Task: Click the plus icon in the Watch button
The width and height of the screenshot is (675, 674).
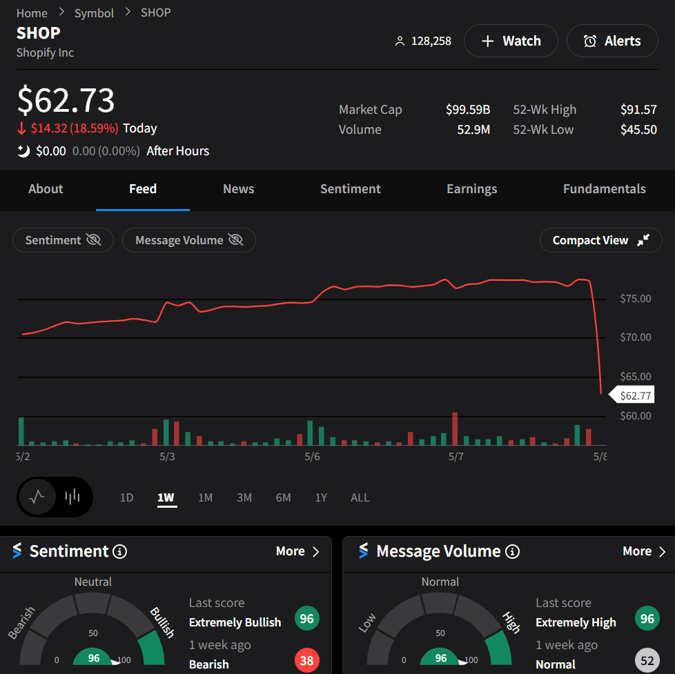Action: pos(487,41)
